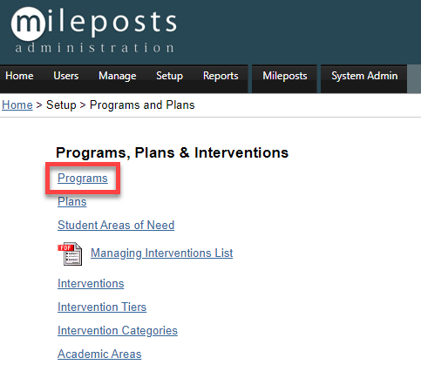Click the Mileposts administration logo
Image resolution: width=421 pixels, height=378 pixels.
[94, 30]
